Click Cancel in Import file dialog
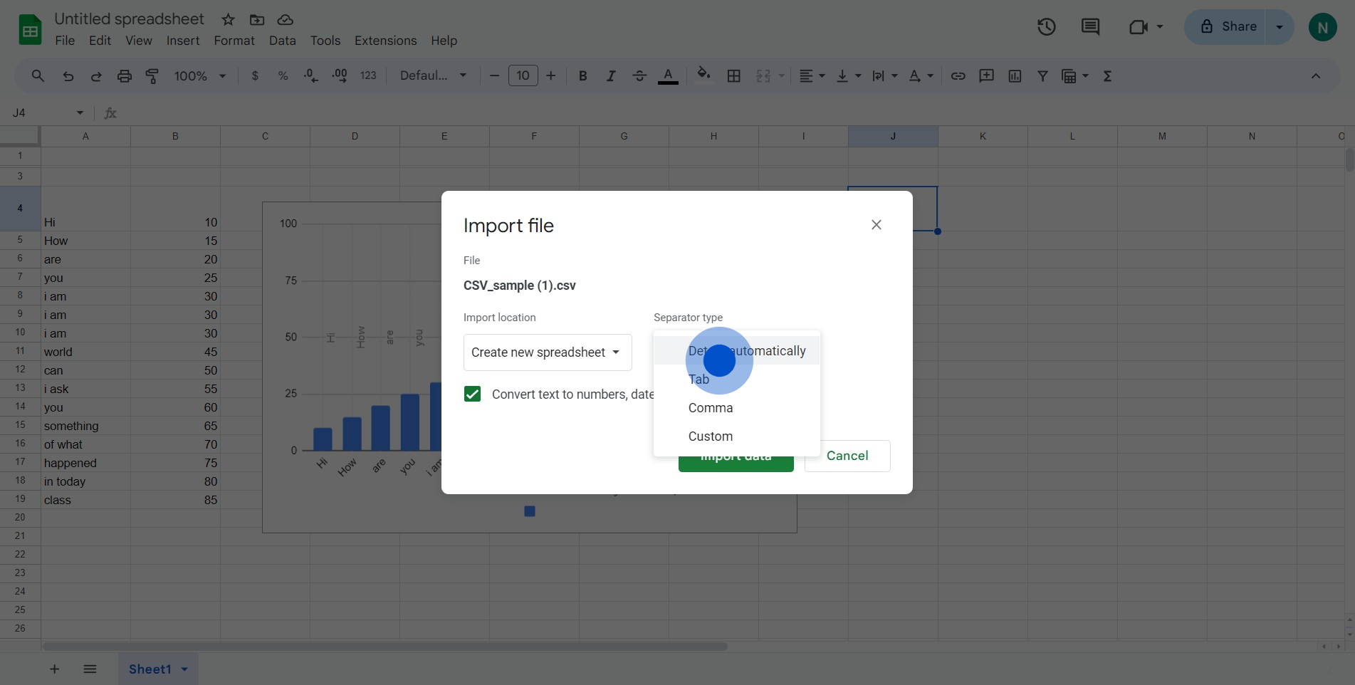Screen dimensions: 1355x685 pyautogui.click(x=847, y=456)
